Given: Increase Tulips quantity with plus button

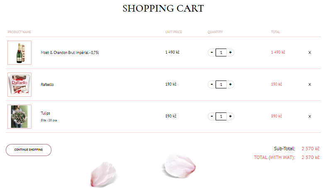Looking at the screenshot, I should (x=231, y=116).
